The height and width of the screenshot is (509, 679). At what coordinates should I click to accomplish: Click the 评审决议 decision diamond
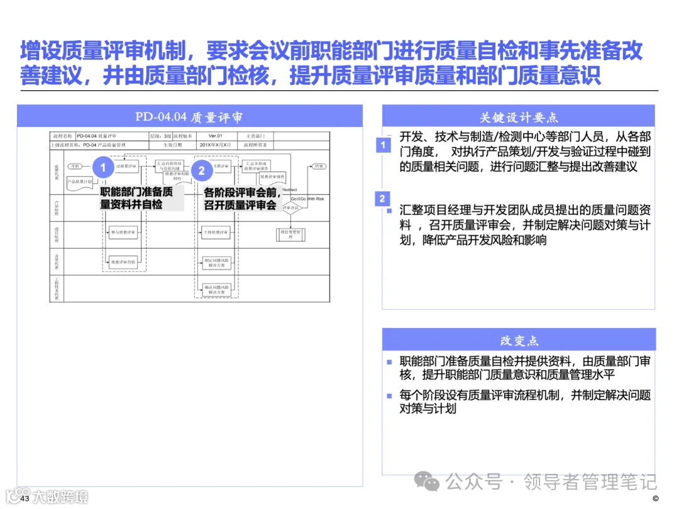pyautogui.click(x=291, y=208)
